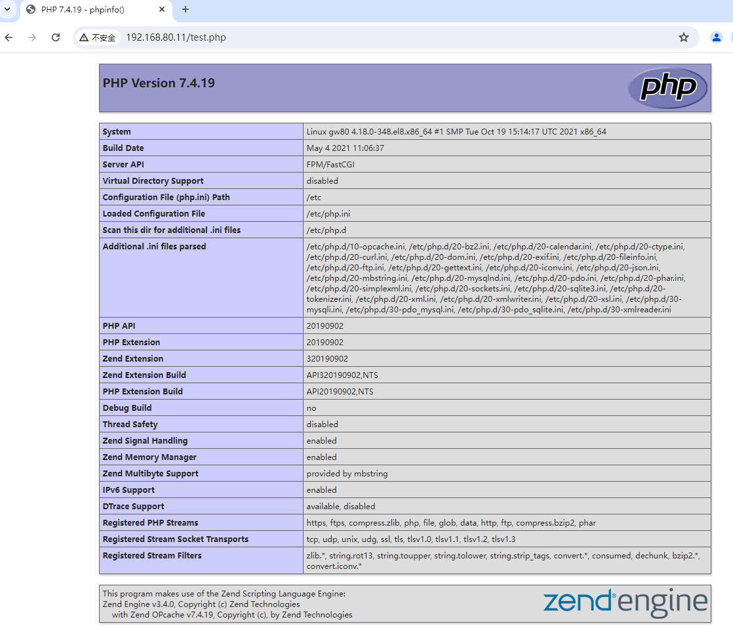
Task: Click the Thread Safety label
Action: coord(130,425)
